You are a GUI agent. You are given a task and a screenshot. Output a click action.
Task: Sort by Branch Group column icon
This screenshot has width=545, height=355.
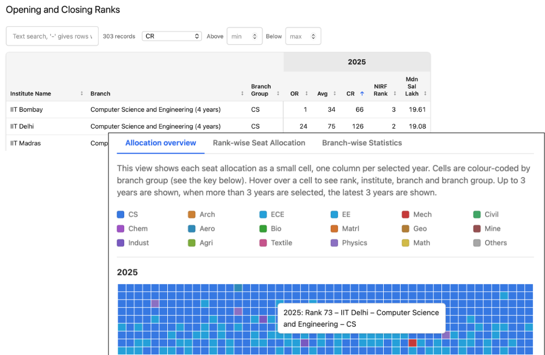tap(278, 94)
